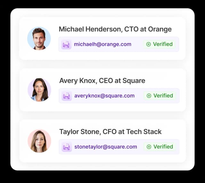The width and height of the screenshot is (205, 183).
Task: Click the envelope icon beside stonetaylor@square.com
Action: tap(67, 147)
